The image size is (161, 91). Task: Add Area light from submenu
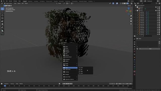(x=86, y=73)
